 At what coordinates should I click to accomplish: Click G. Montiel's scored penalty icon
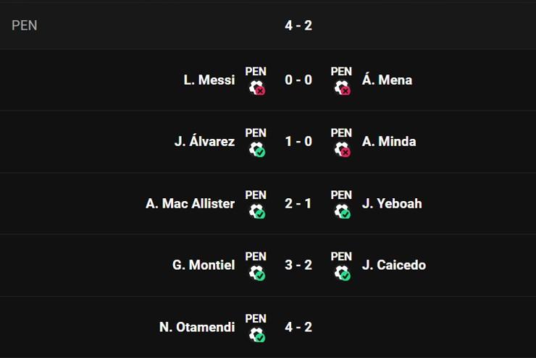tap(256, 273)
